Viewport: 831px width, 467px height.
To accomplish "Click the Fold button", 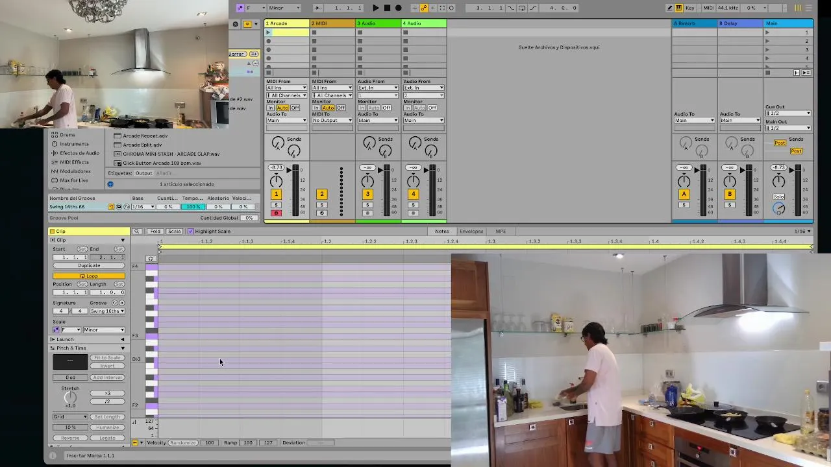I will 155,232.
